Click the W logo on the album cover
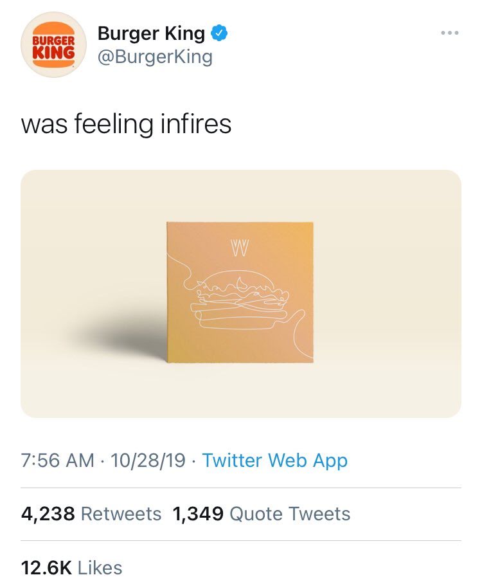Screen dimensions: 482x584 click(239, 248)
